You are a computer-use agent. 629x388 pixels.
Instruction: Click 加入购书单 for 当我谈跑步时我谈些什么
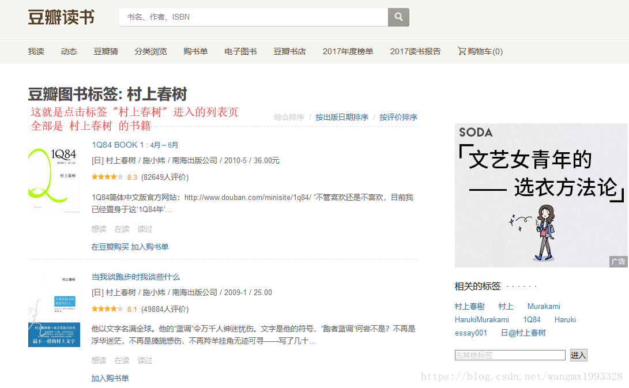click(x=110, y=378)
